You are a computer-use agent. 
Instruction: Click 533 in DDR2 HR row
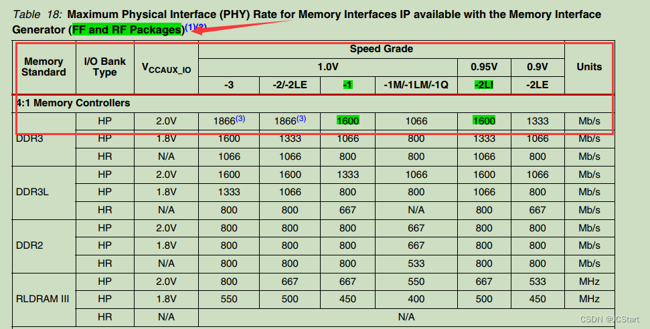pos(416,263)
